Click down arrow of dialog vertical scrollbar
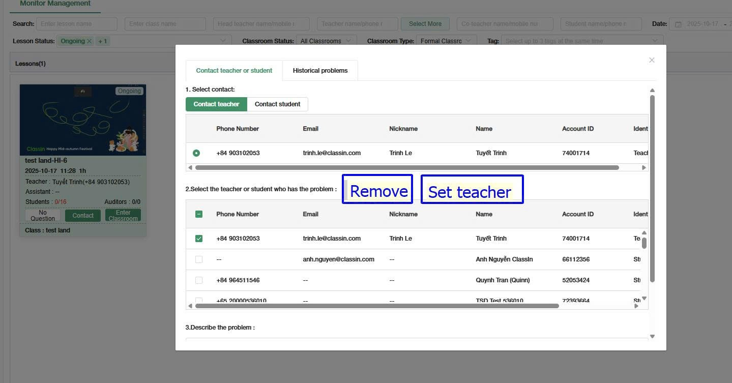This screenshot has height=383, width=732. tap(652, 336)
